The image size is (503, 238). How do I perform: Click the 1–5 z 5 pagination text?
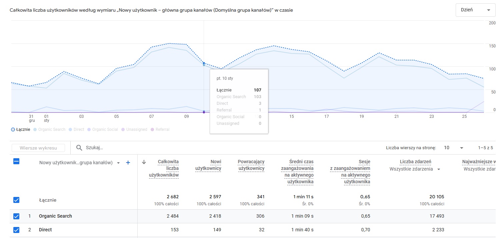485,148
